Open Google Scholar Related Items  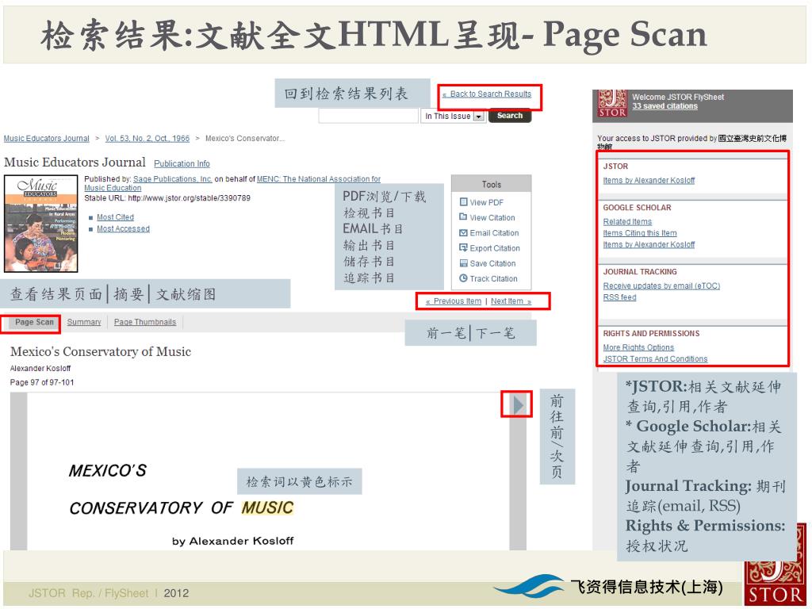[627, 222]
